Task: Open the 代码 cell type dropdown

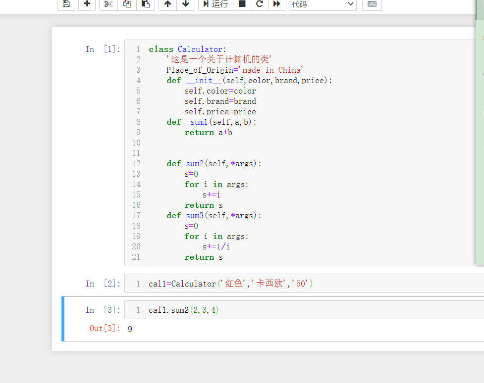Action: pos(323,4)
